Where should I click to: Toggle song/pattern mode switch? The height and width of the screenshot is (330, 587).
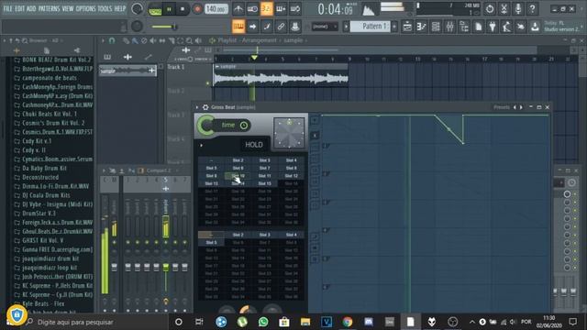[155, 9]
